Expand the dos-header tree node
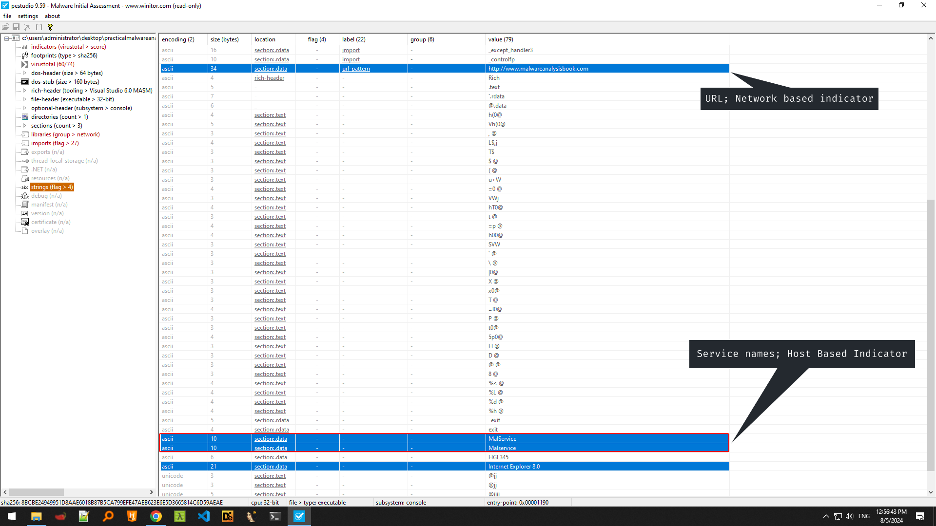The width and height of the screenshot is (936, 526). [x=25, y=73]
